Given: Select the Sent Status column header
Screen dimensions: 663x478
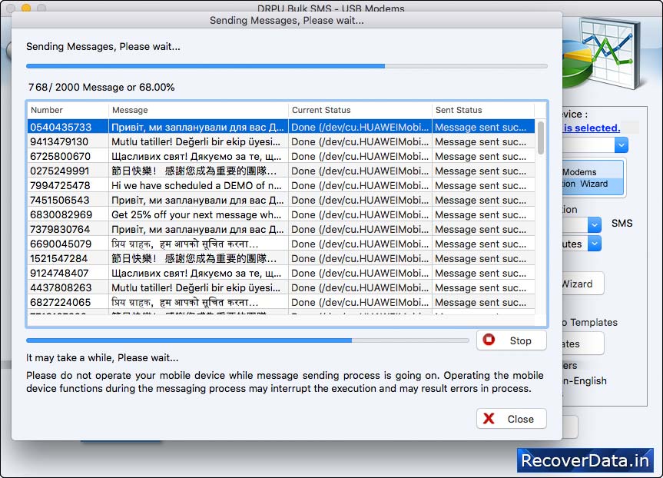Looking at the screenshot, I should tap(483, 110).
